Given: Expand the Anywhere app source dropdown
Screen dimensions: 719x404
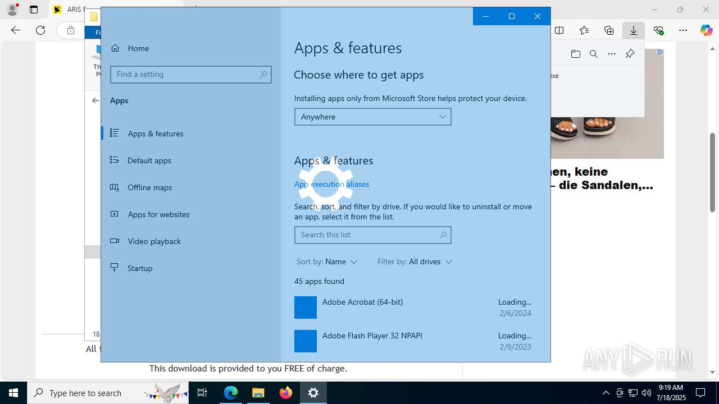Looking at the screenshot, I should [372, 117].
